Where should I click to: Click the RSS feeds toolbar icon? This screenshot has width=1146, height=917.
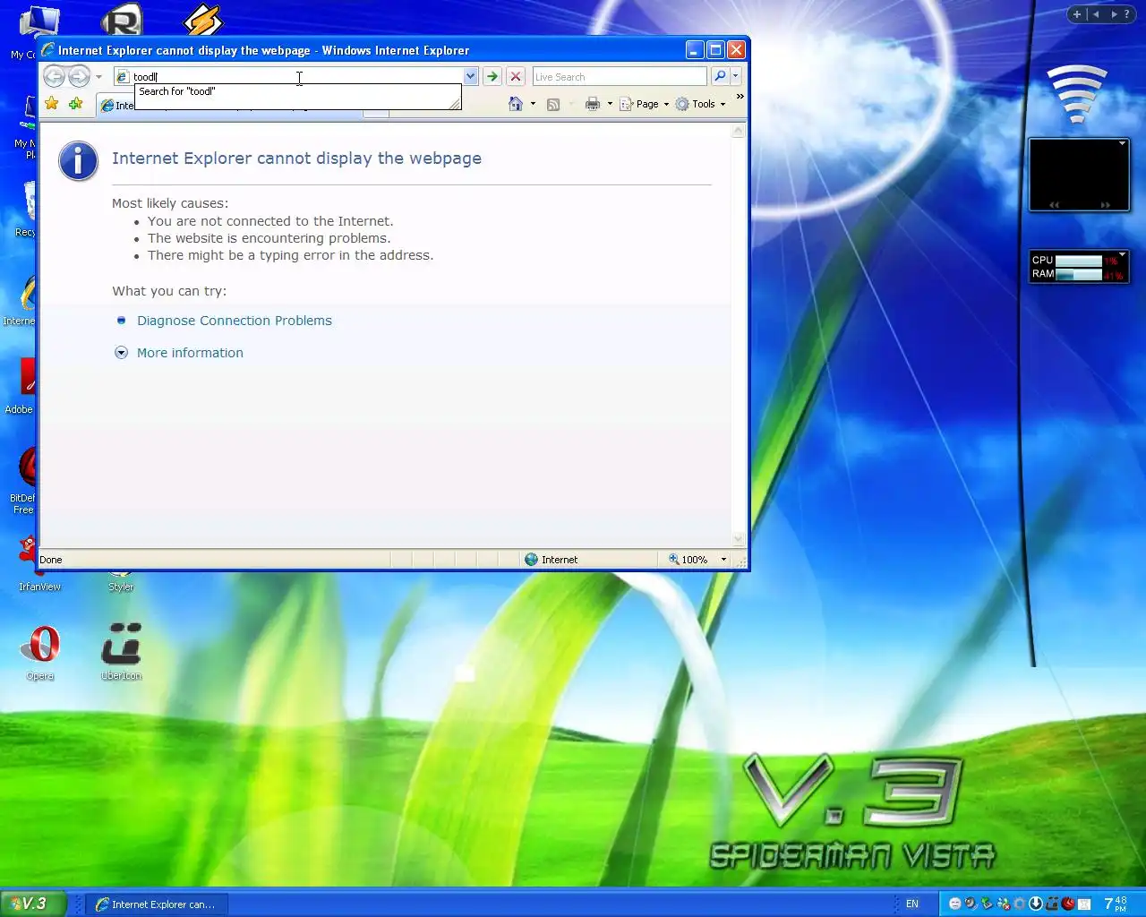[x=553, y=104]
